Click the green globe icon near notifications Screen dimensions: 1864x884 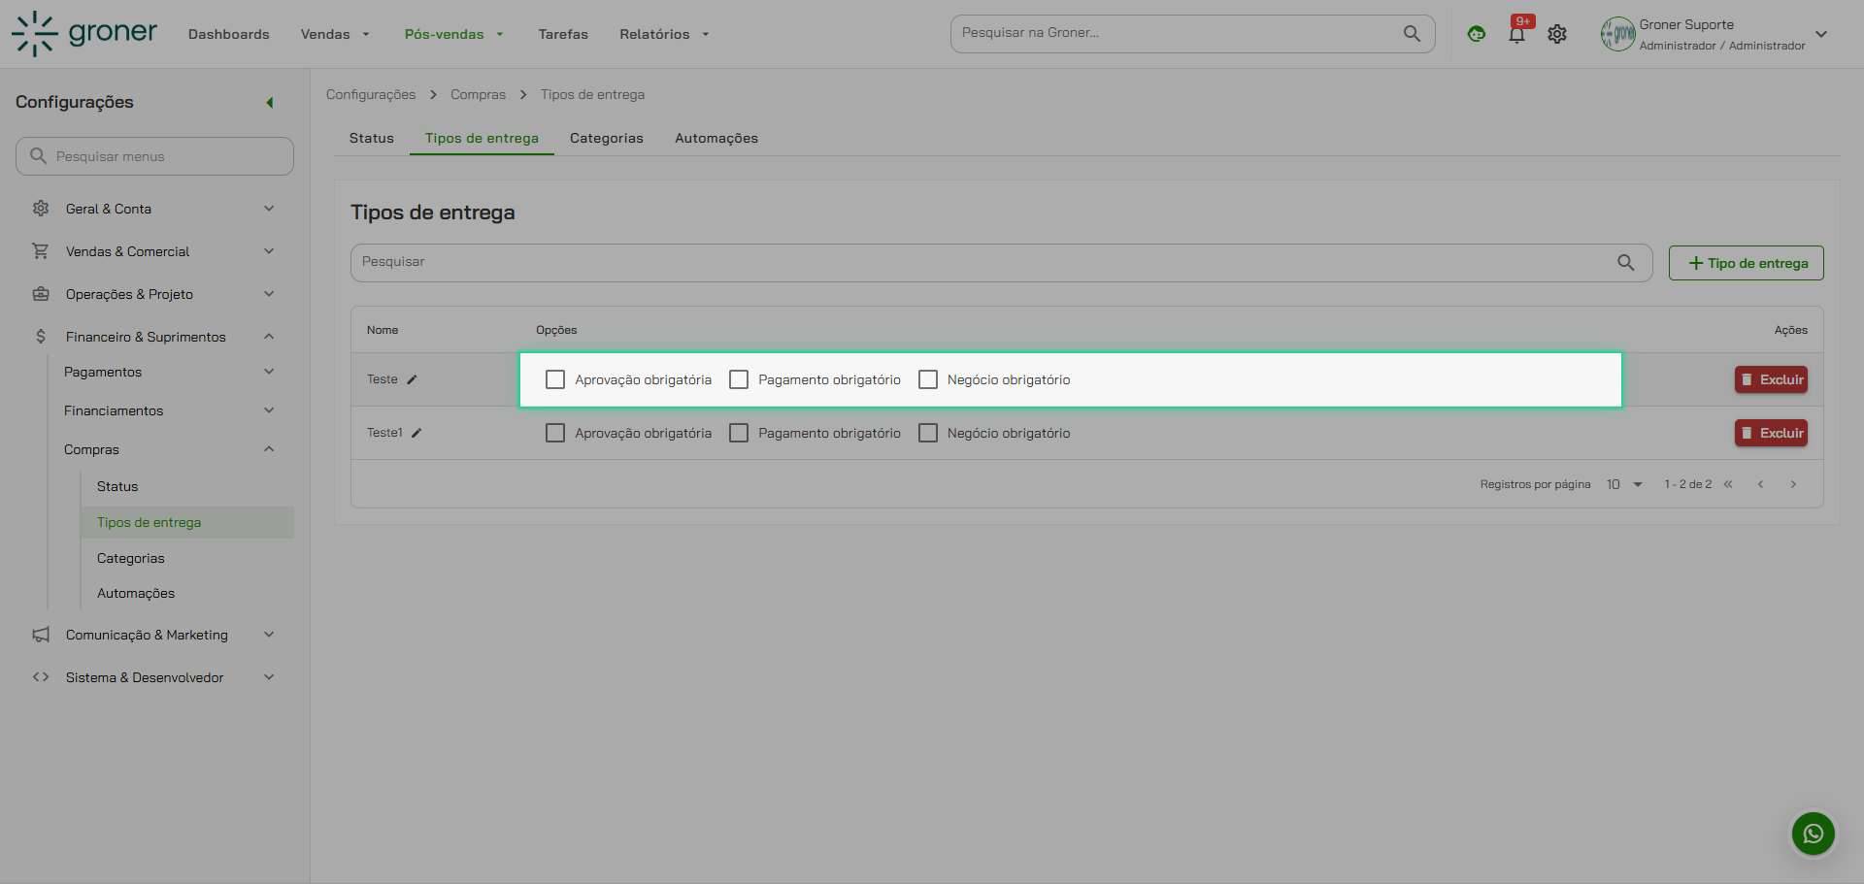tap(1476, 33)
